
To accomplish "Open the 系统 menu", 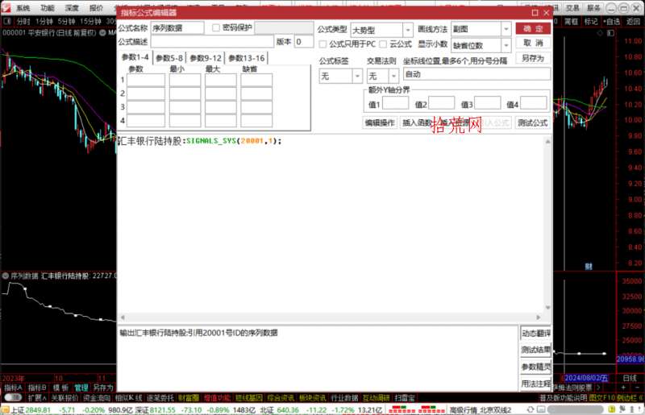I will coord(23,8).
